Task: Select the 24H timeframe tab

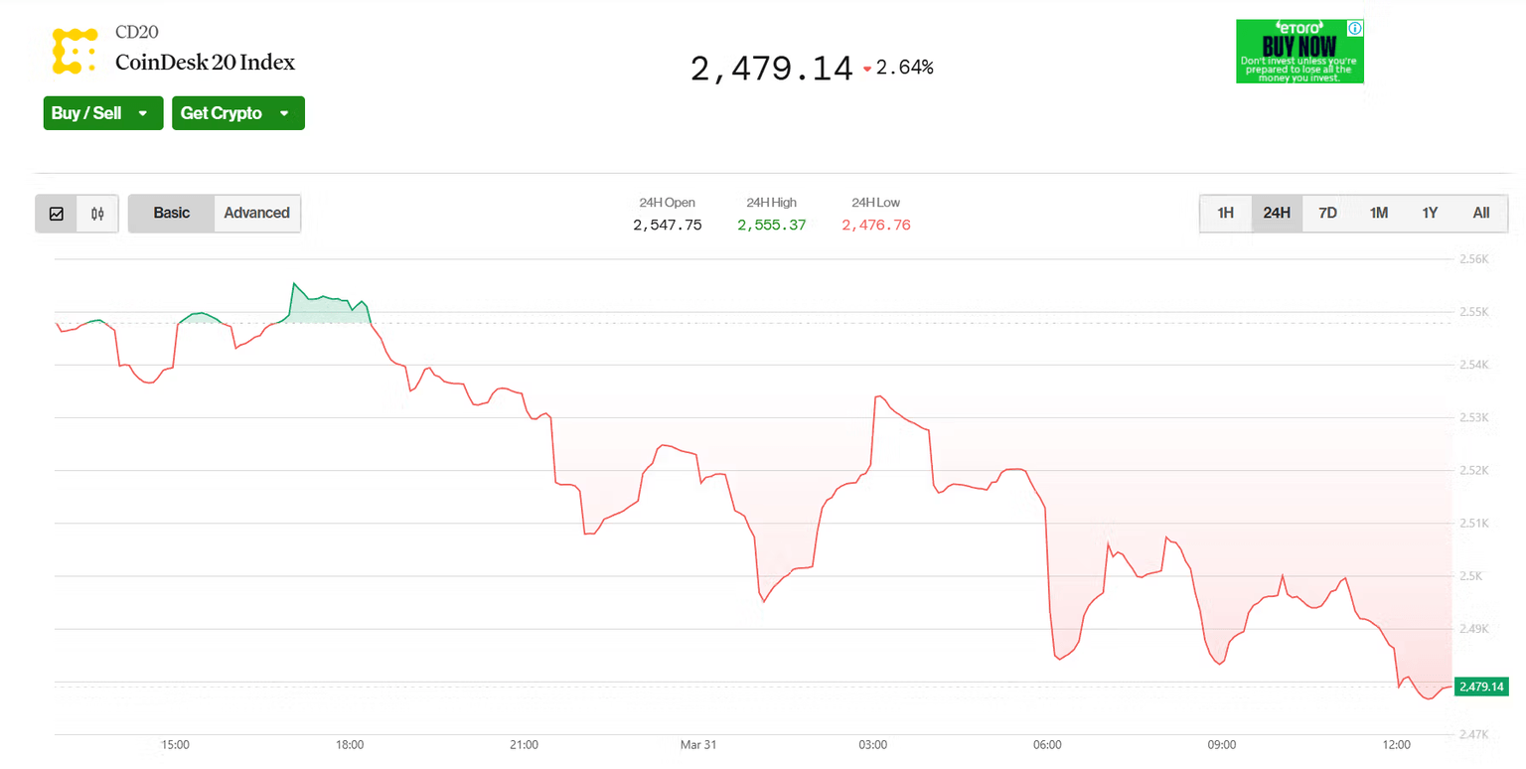Action: (x=1277, y=213)
